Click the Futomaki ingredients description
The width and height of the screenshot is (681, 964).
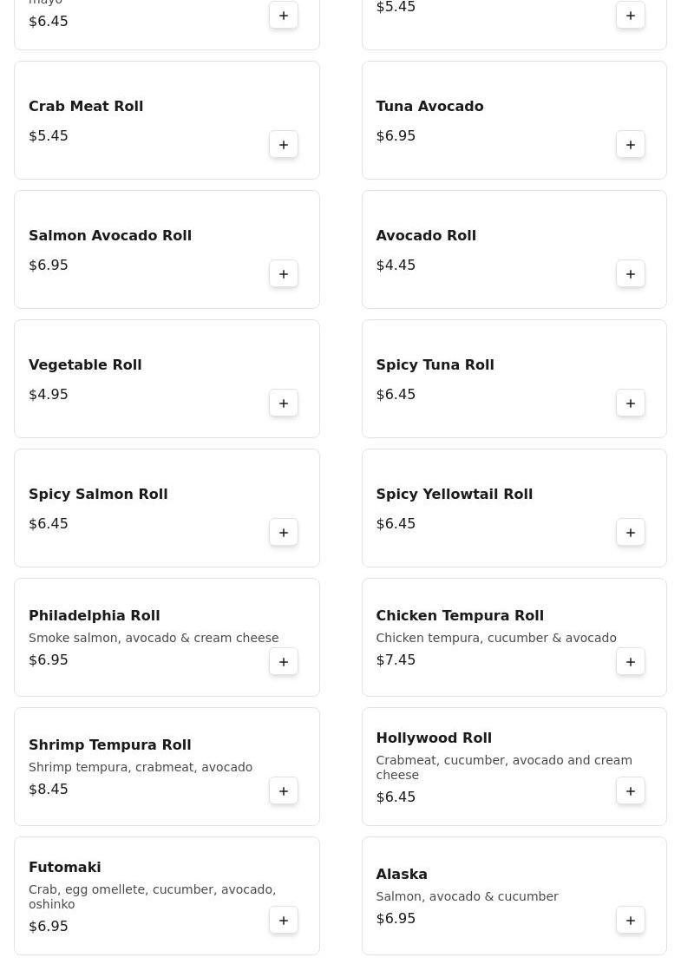(x=152, y=896)
